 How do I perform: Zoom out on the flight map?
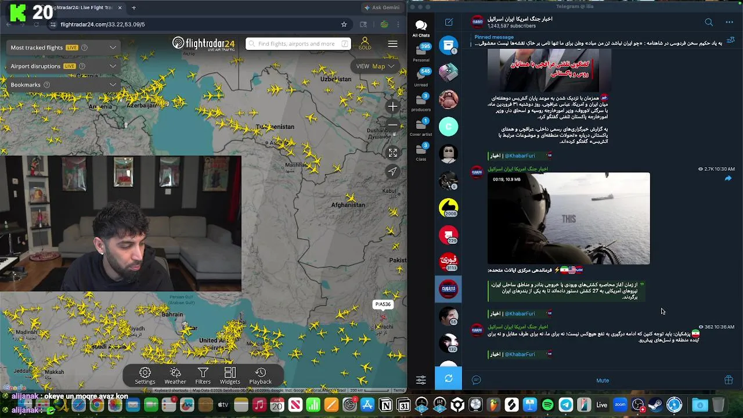[393, 125]
